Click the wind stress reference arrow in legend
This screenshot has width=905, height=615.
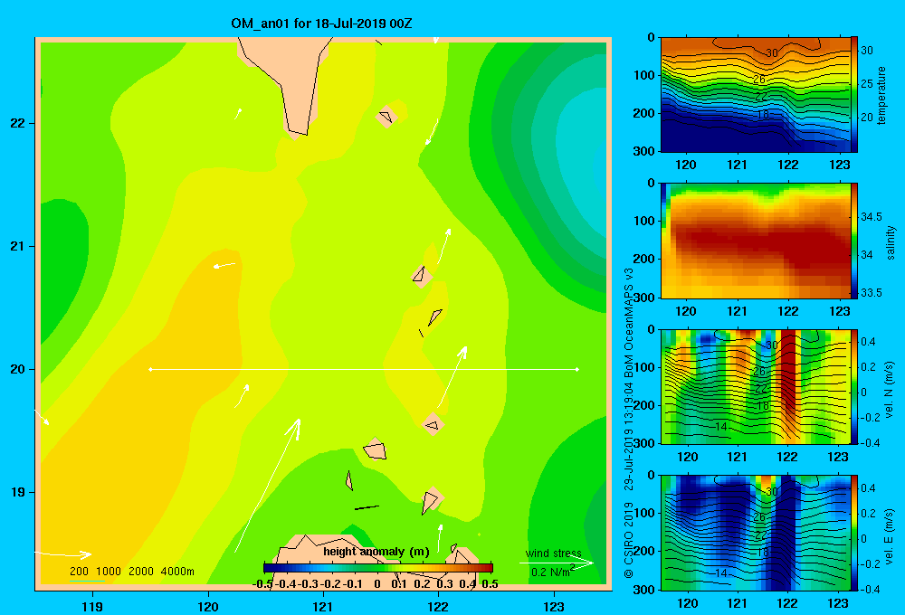click(x=557, y=563)
